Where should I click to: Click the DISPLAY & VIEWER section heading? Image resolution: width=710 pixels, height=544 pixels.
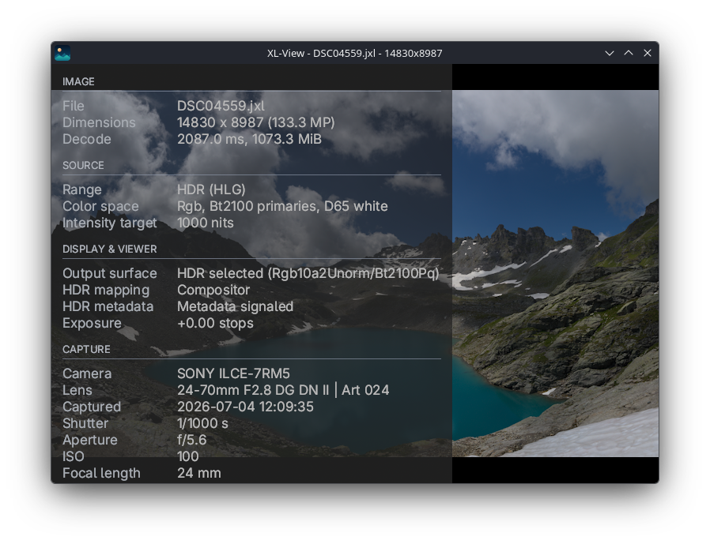(x=110, y=249)
